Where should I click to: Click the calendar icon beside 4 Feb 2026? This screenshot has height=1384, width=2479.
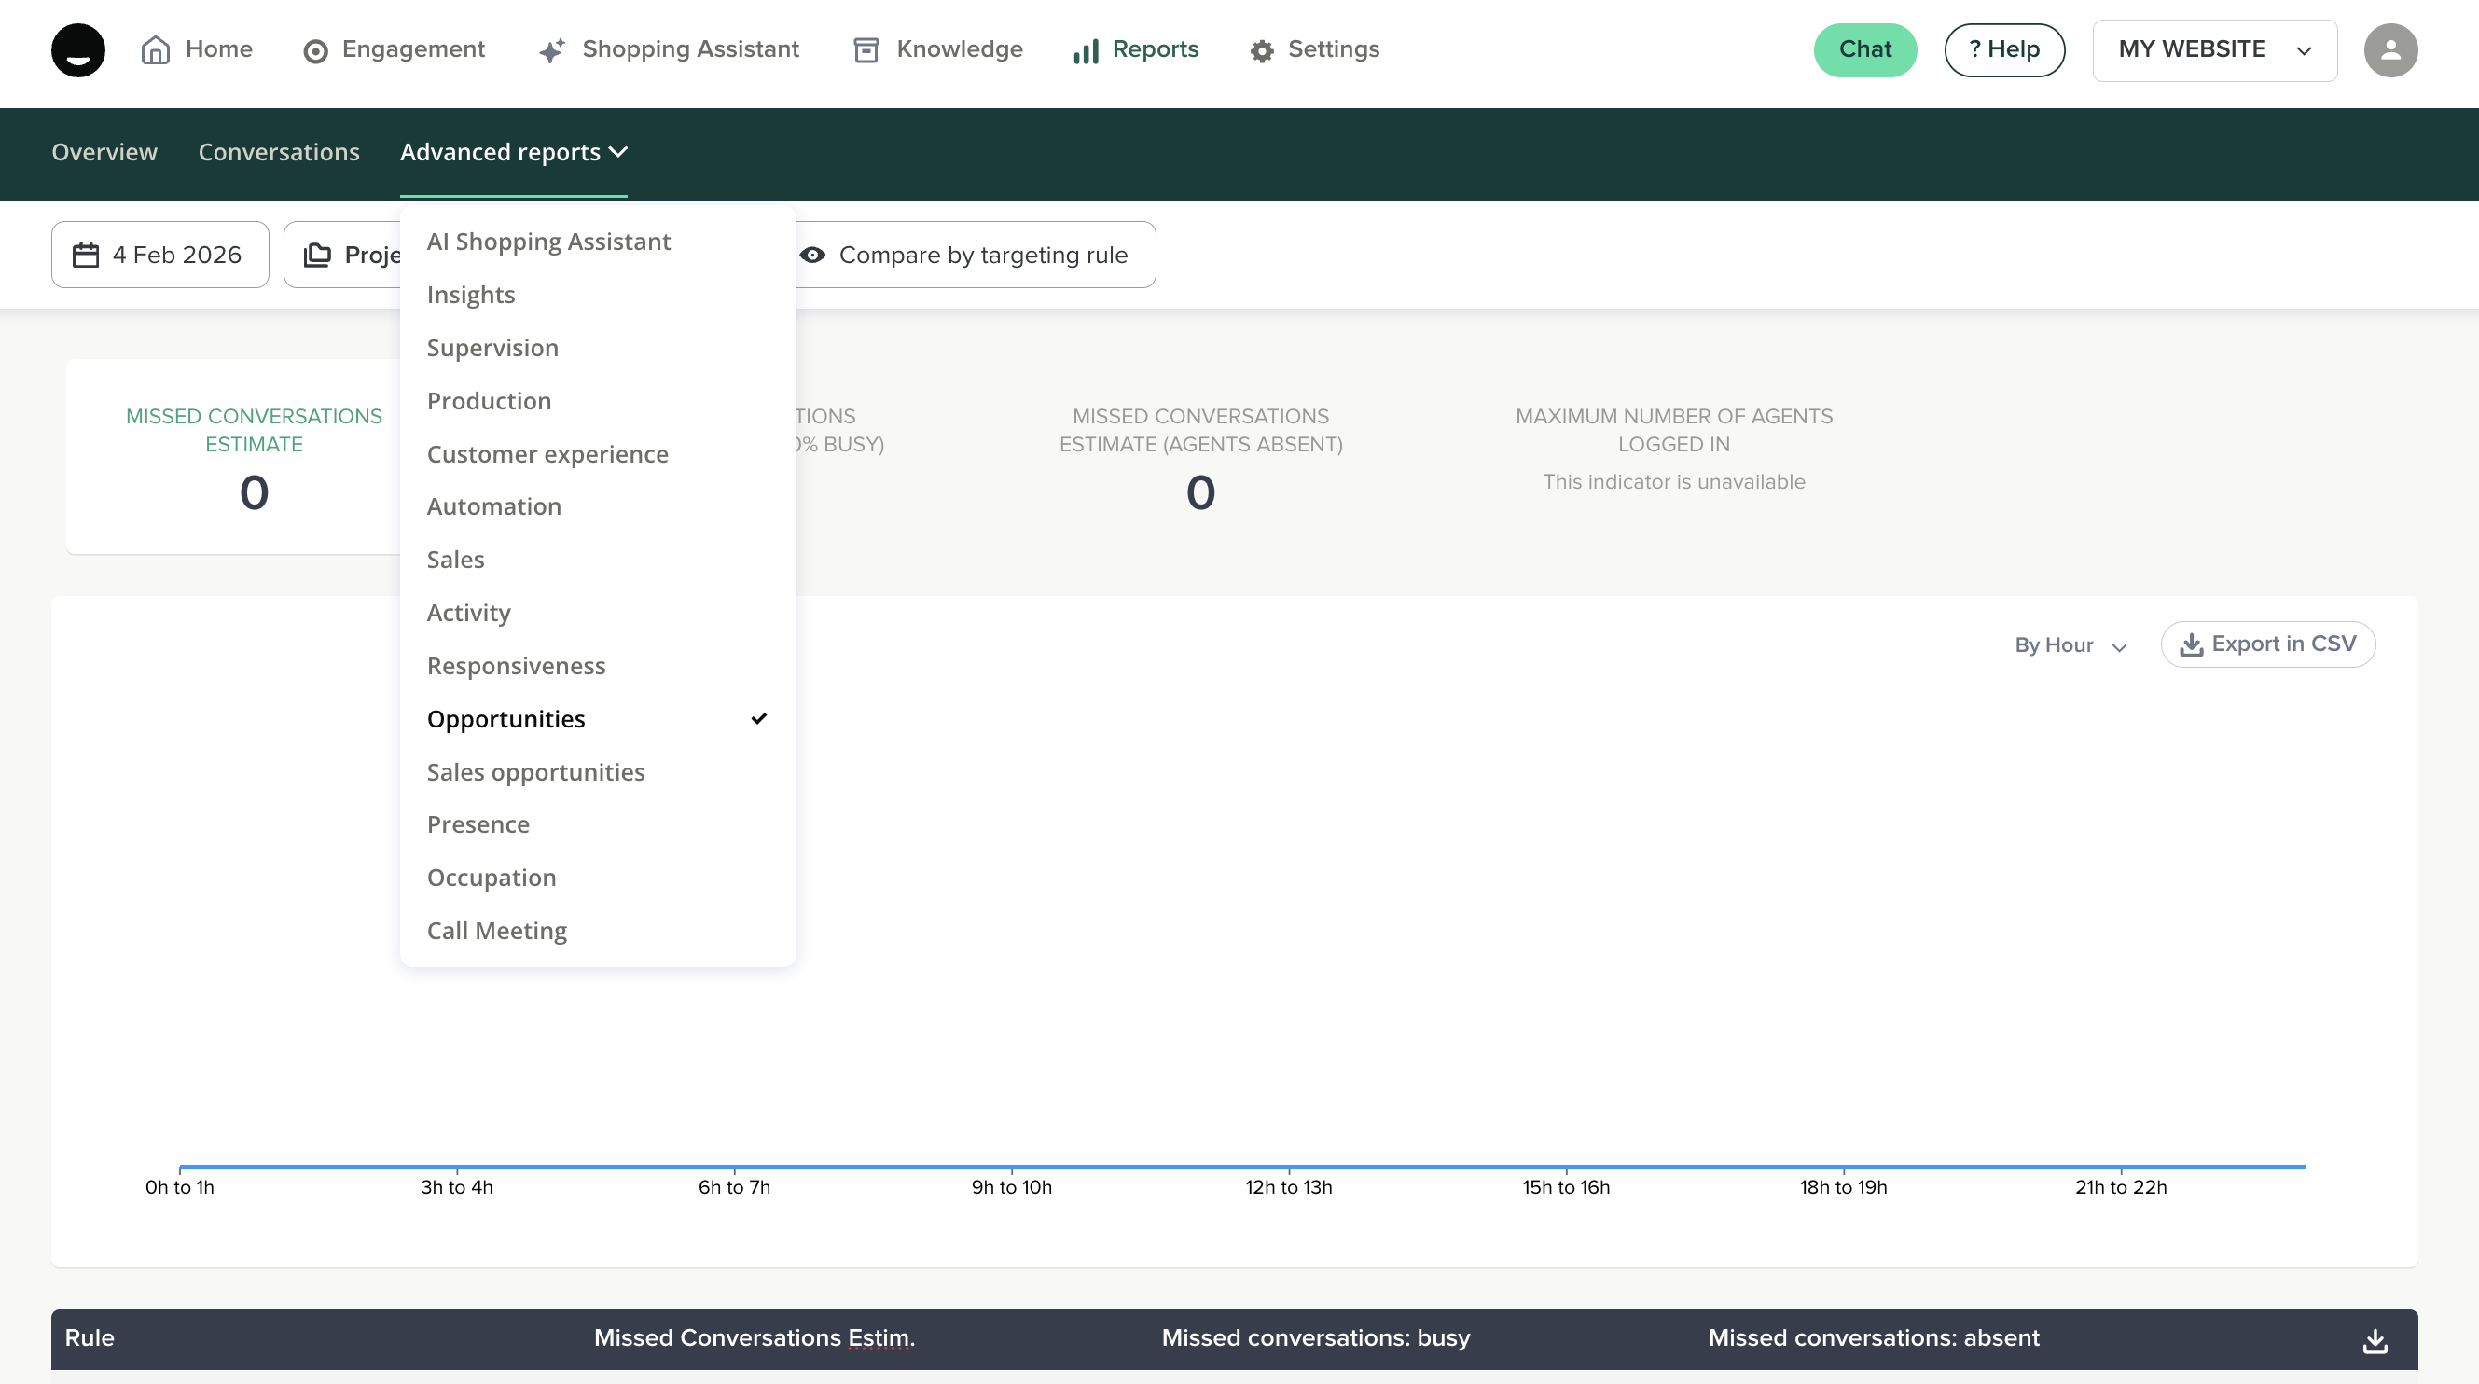click(86, 255)
